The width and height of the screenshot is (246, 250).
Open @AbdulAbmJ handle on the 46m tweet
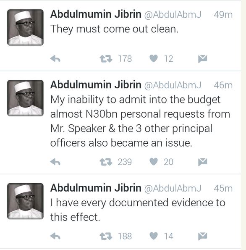pyautogui.click(x=173, y=85)
